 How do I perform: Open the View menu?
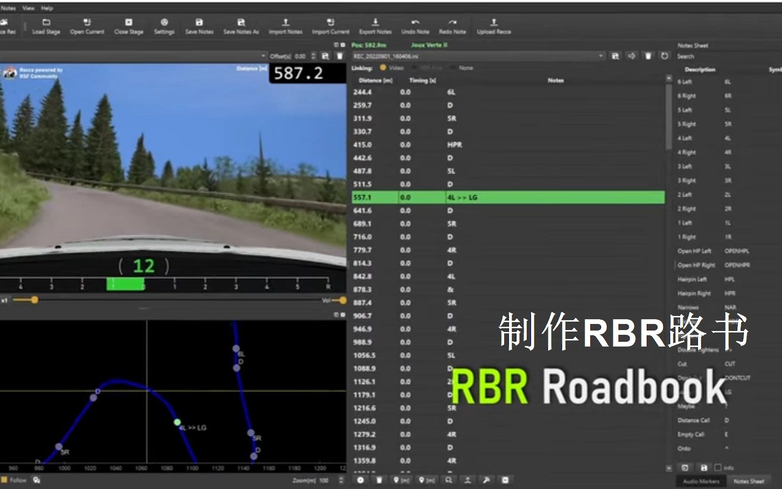point(28,8)
